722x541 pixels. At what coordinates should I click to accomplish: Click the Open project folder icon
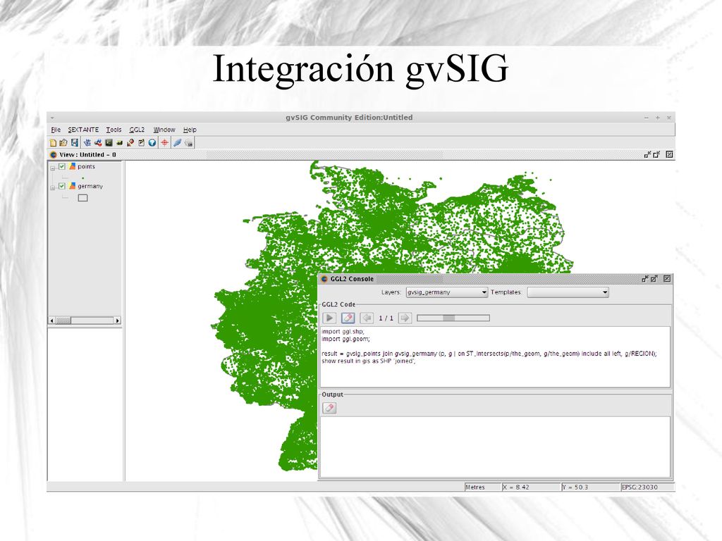(63, 143)
